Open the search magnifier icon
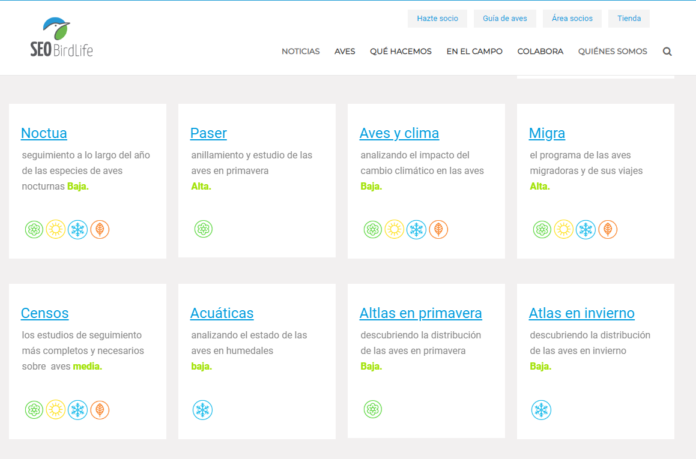The height and width of the screenshot is (459, 696). (667, 52)
